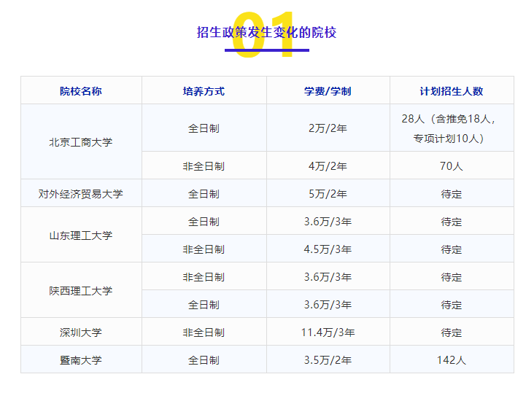Select the 2万/2年 tuition cell
Screen dimensions: 526x393
pyautogui.click(x=328, y=128)
